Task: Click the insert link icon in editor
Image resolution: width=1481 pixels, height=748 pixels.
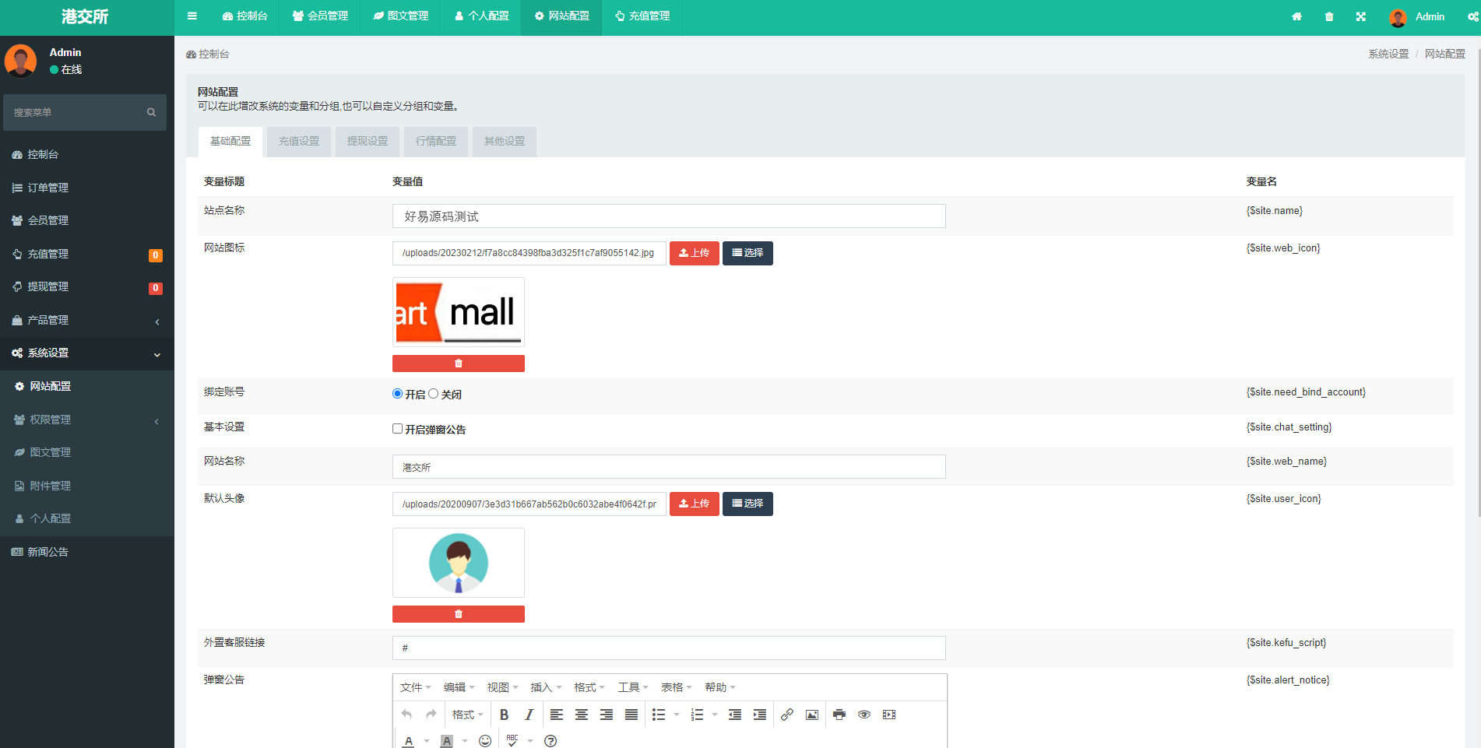Action: [x=787, y=715]
